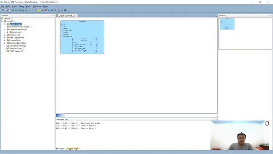273x154 pixels.
Task: Collapse the Relational Models tree node
Action: click(x=5, y=30)
